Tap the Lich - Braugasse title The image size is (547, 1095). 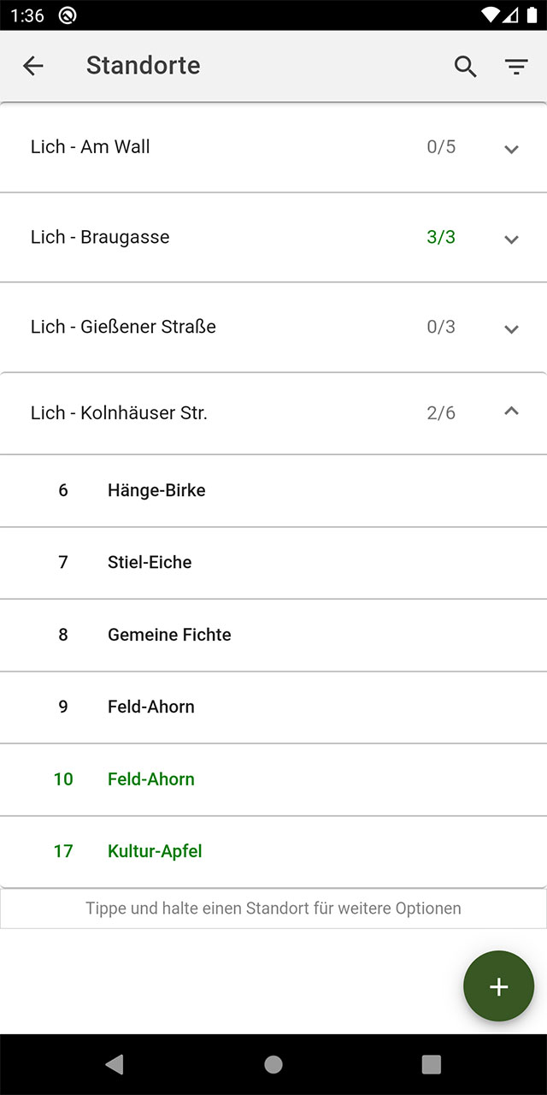tap(100, 237)
